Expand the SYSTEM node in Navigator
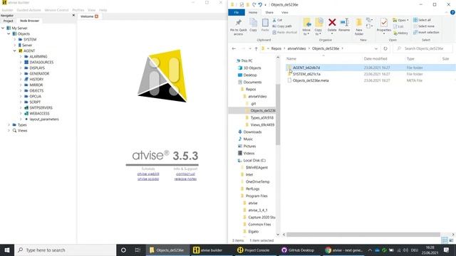Viewport: 456px width, 256px height. pos(14,40)
